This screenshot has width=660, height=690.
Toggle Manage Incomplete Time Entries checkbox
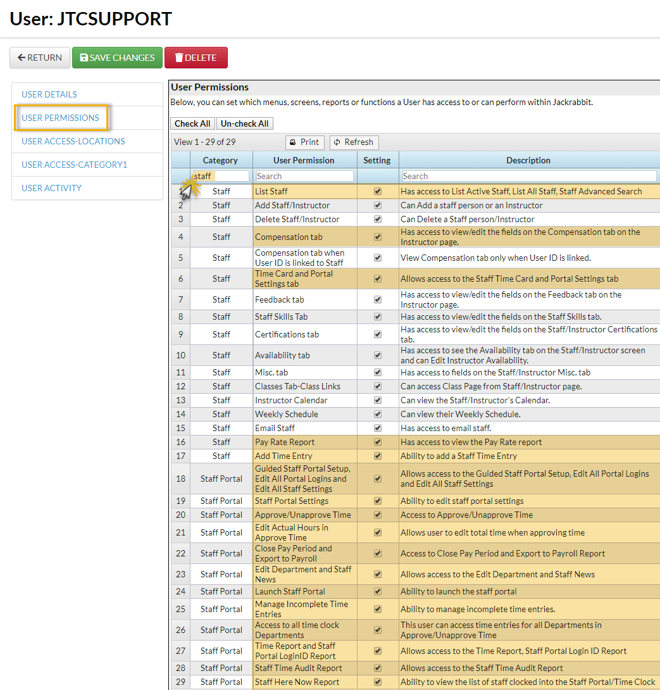(x=378, y=609)
